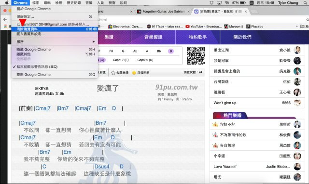Click 田馥甄 artist avatar
Viewport: 309px width, 184px height.
coord(297,156)
